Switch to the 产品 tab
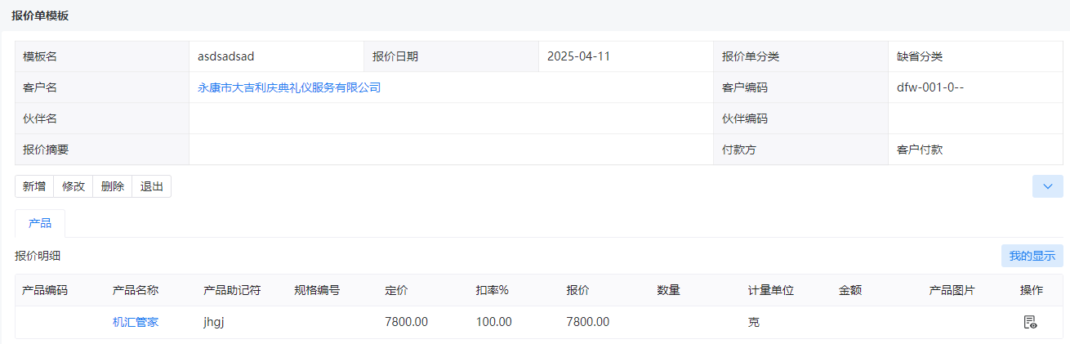The height and width of the screenshot is (344, 1070). coord(40,223)
